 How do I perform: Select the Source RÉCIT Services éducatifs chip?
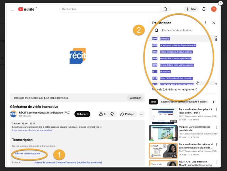[x=184, y=102]
